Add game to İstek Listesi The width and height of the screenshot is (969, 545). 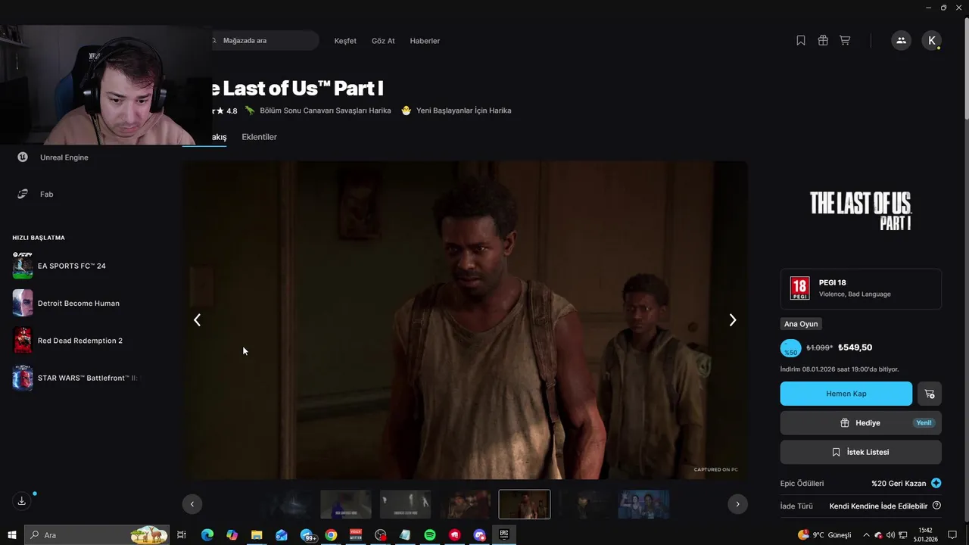(x=861, y=452)
